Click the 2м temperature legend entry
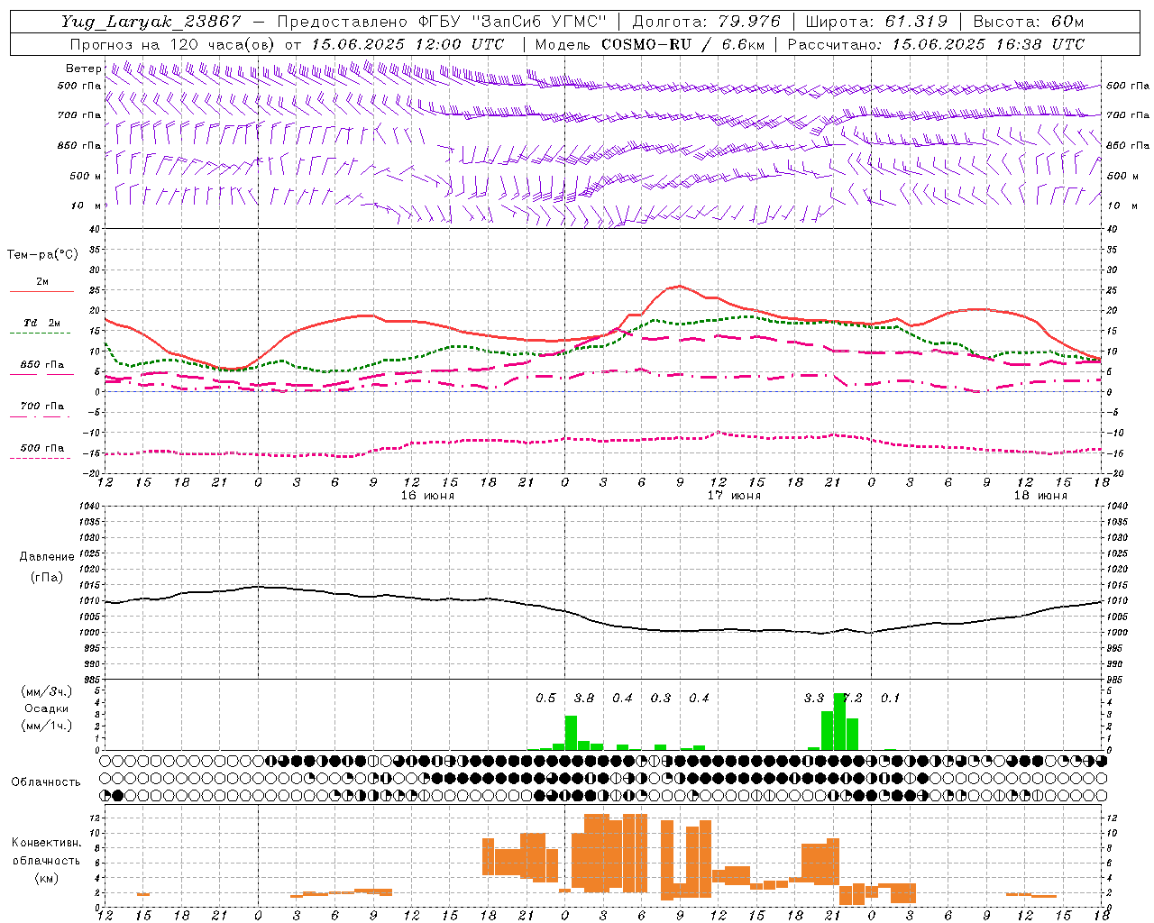This screenshot has height=923, width=1154. click(42, 282)
